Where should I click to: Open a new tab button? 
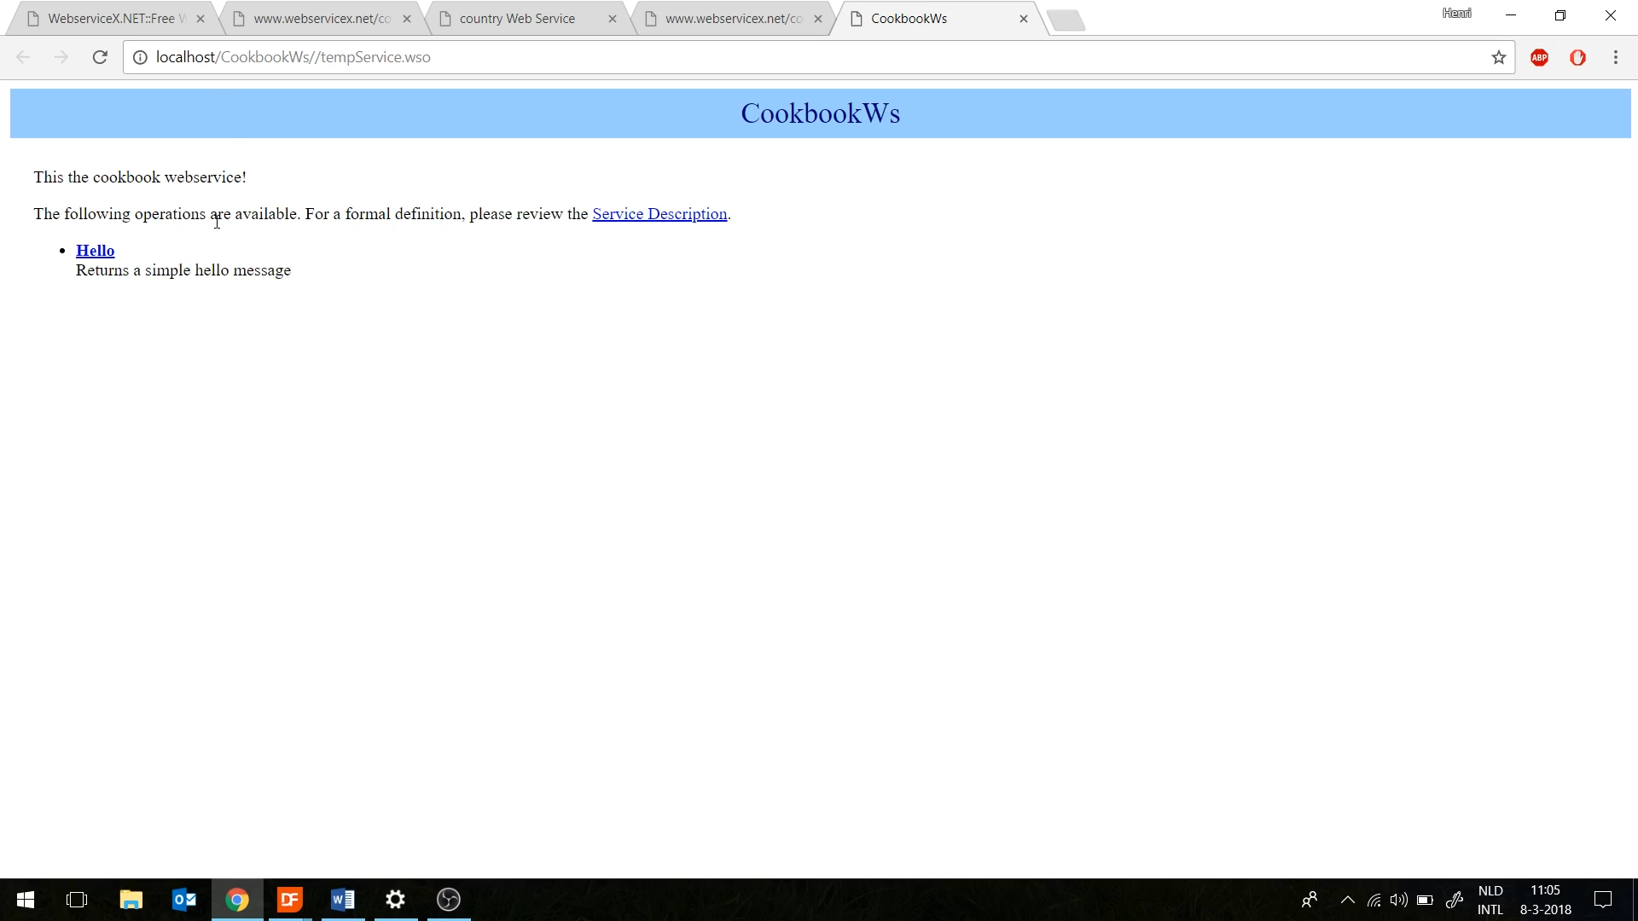tap(1066, 20)
